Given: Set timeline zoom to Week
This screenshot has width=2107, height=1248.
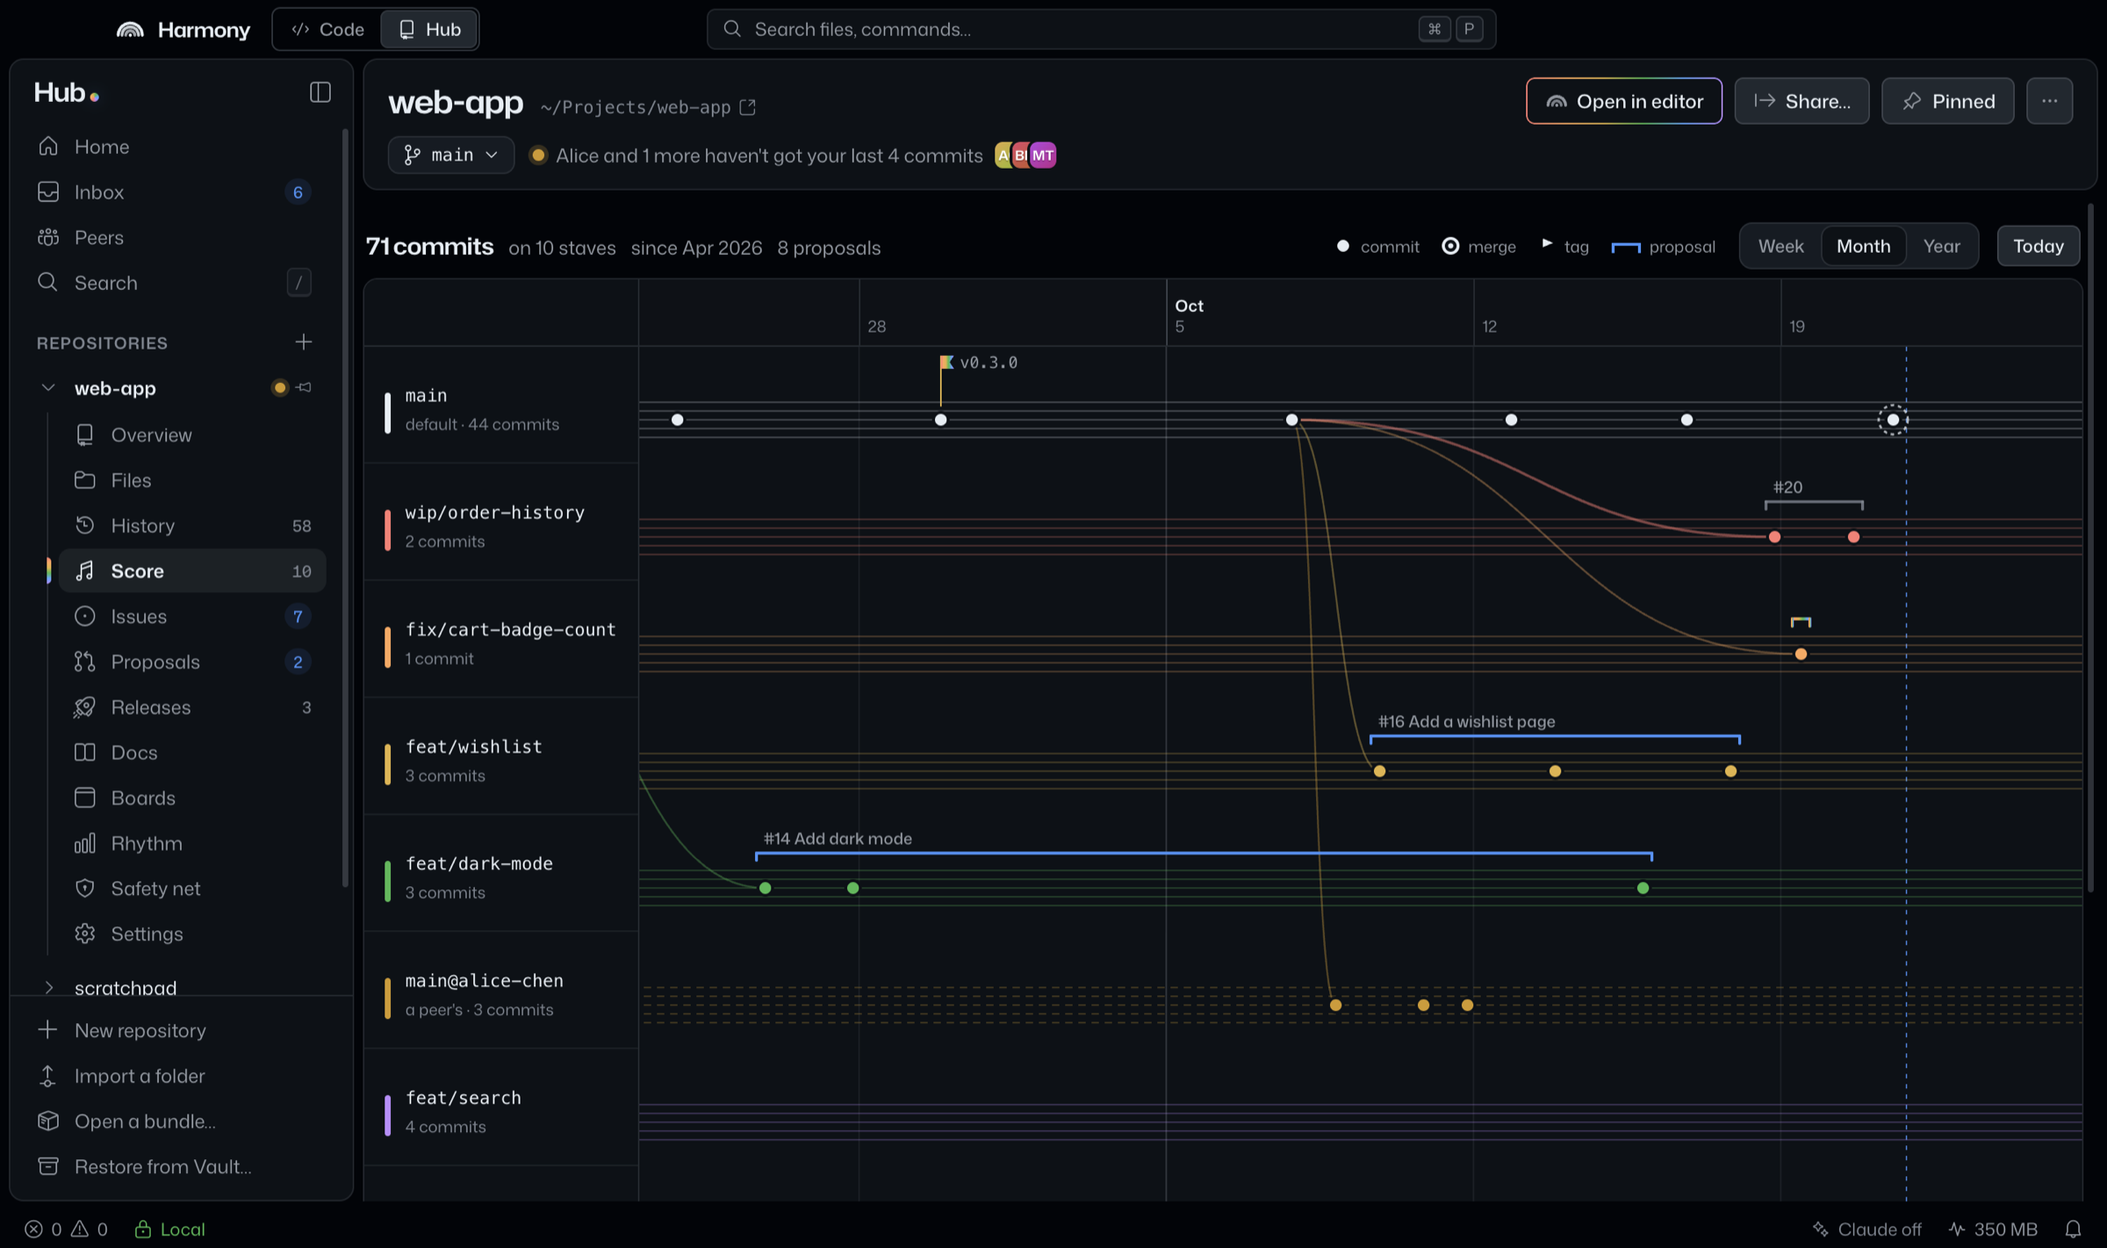Looking at the screenshot, I should coord(1780,246).
